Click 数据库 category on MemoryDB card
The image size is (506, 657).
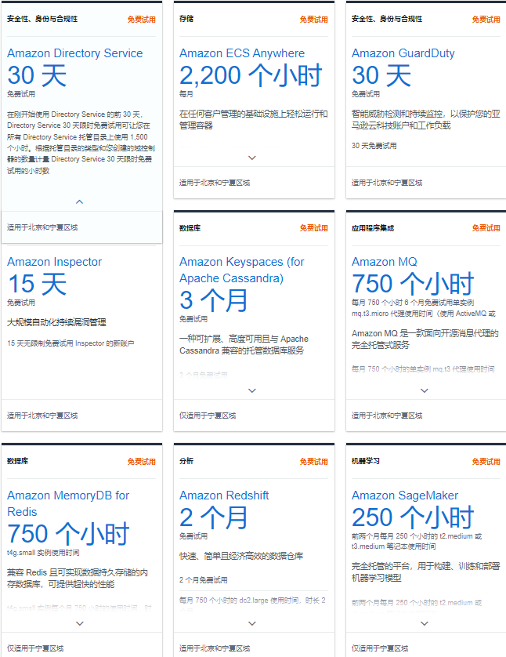[x=17, y=461]
